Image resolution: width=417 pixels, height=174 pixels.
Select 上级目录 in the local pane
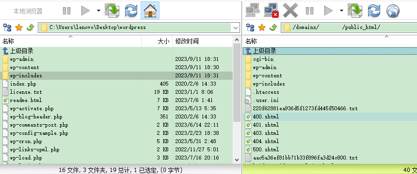[x=116, y=51]
